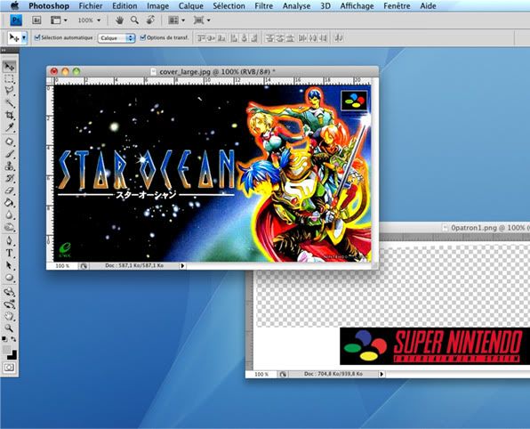Reset default foreground and background colors
The image size is (530, 429).
point(4,339)
